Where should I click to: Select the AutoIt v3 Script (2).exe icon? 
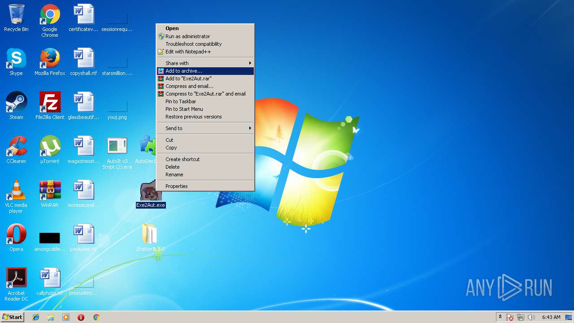click(117, 153)
